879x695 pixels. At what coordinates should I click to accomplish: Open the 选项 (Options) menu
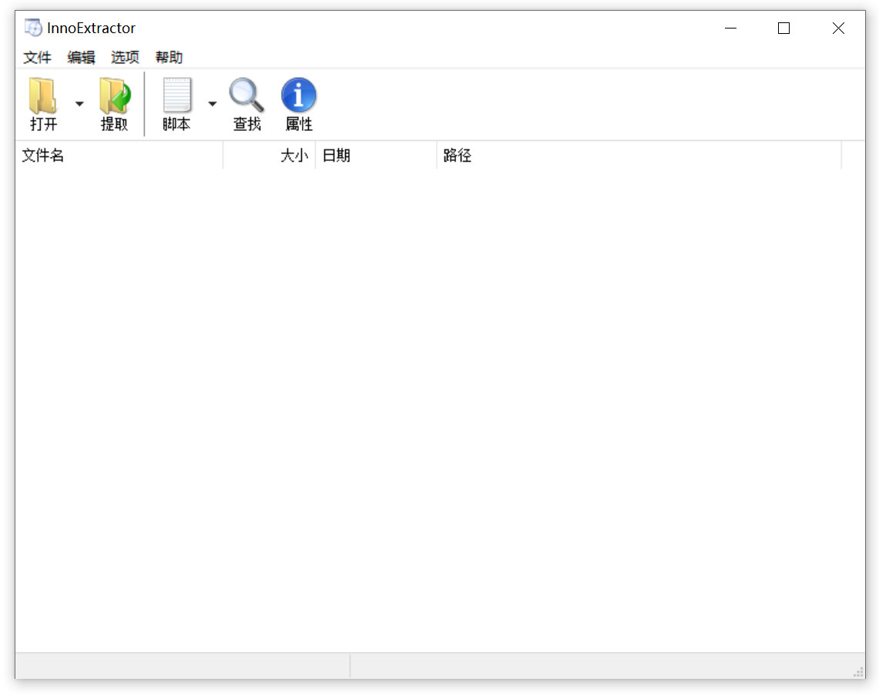(x=125, y=58)
